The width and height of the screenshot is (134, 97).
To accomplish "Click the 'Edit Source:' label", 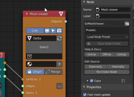I will (92, 61).
